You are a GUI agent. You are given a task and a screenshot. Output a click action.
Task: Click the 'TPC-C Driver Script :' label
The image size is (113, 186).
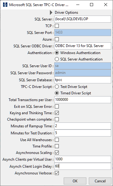[37, 87]
